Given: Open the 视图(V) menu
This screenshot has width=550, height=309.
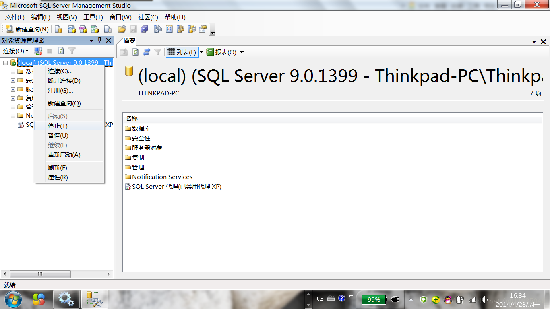Looking at the screenshot, I should (x=67, y=17).
